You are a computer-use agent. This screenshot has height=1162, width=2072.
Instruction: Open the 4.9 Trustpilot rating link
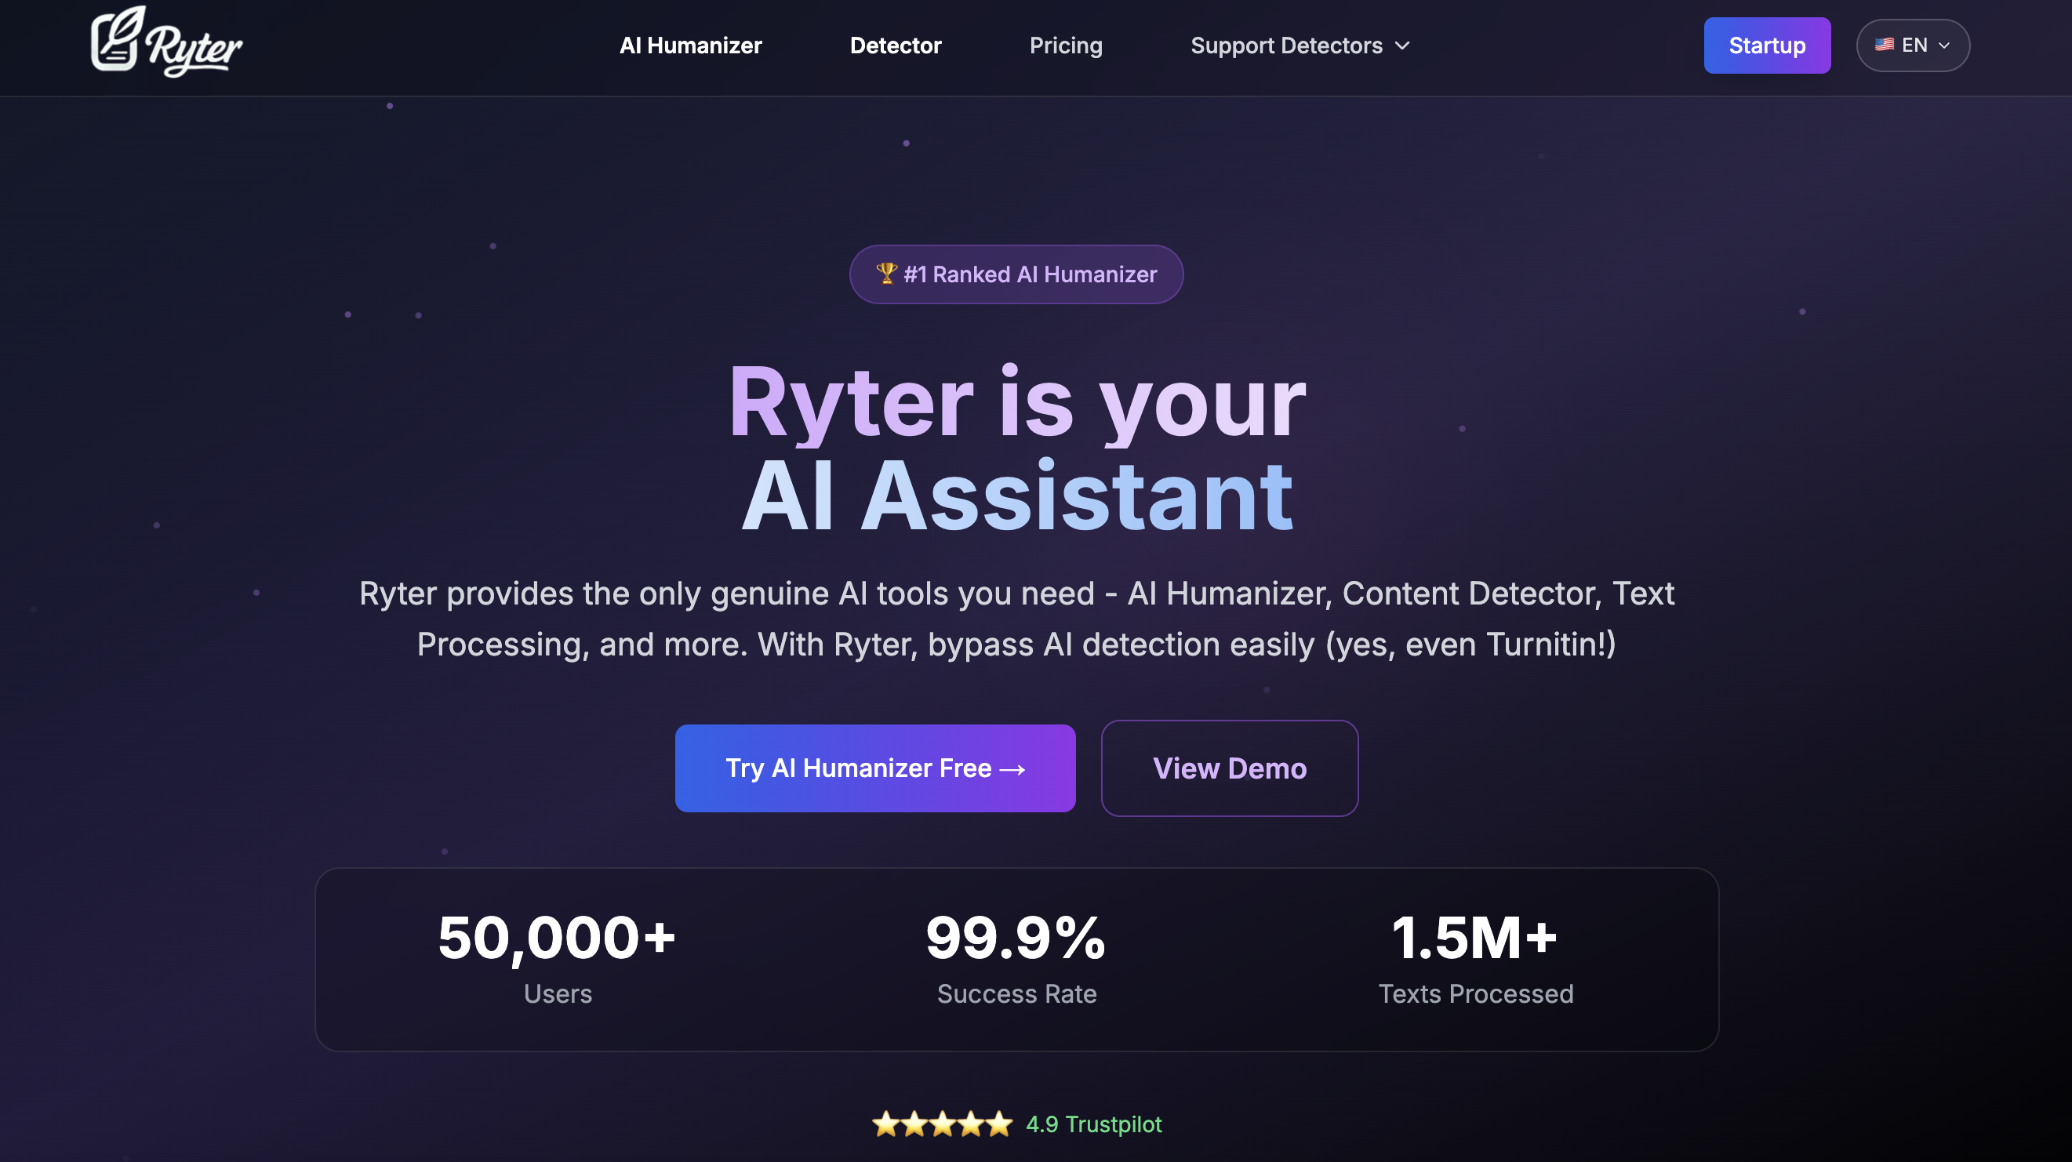pyautogui.click(x=1094, y=1124)
